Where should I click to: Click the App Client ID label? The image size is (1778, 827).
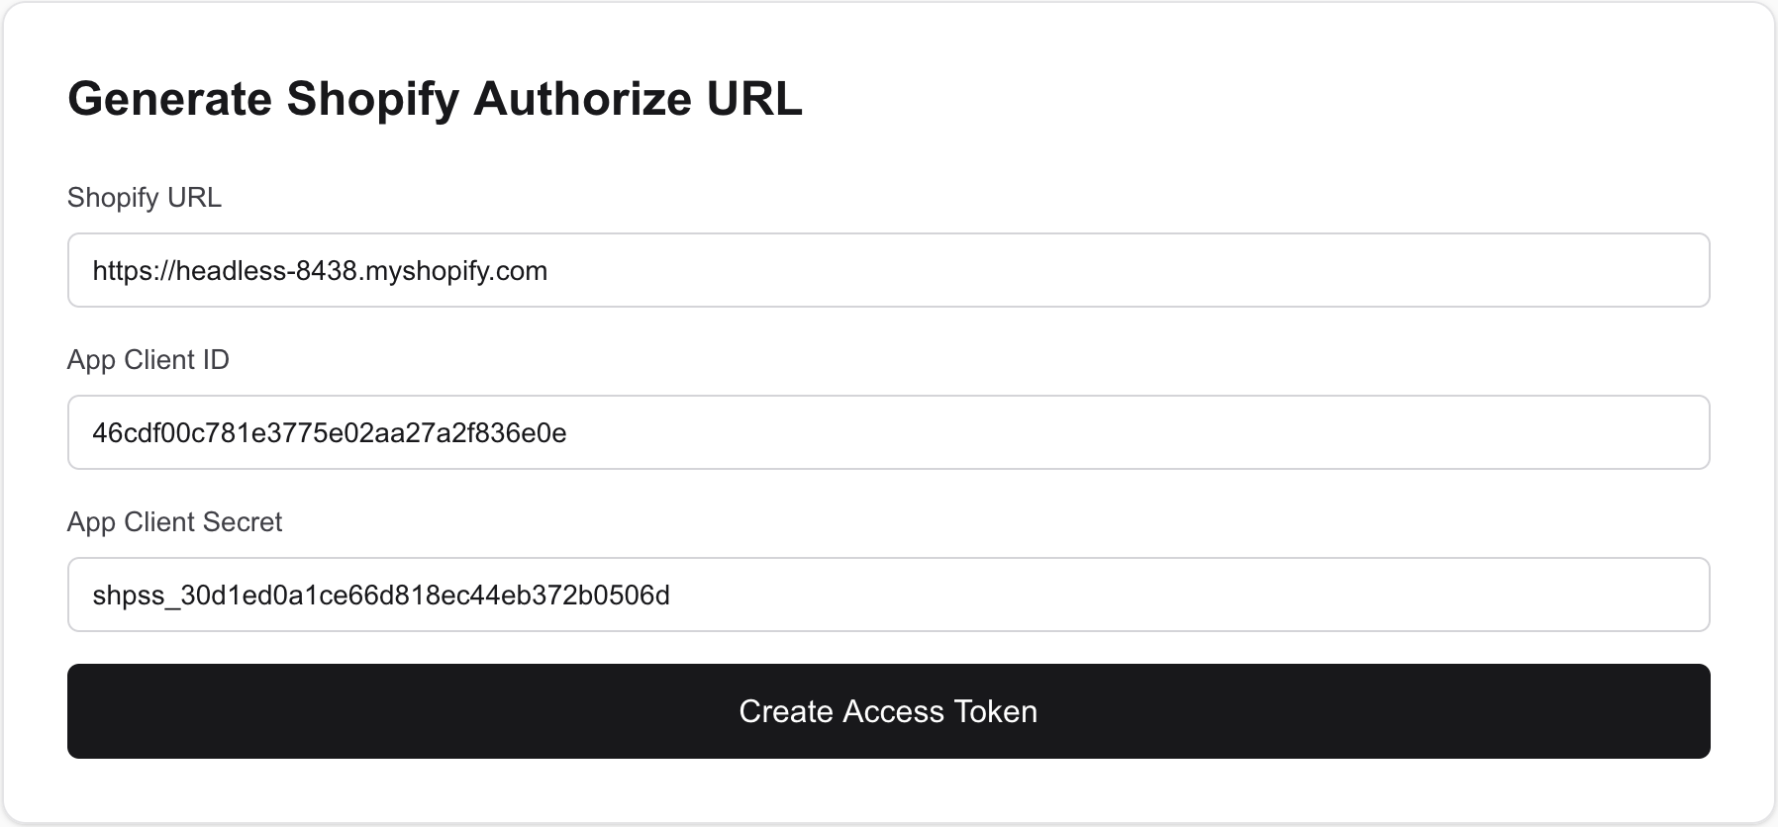(148, 359)
